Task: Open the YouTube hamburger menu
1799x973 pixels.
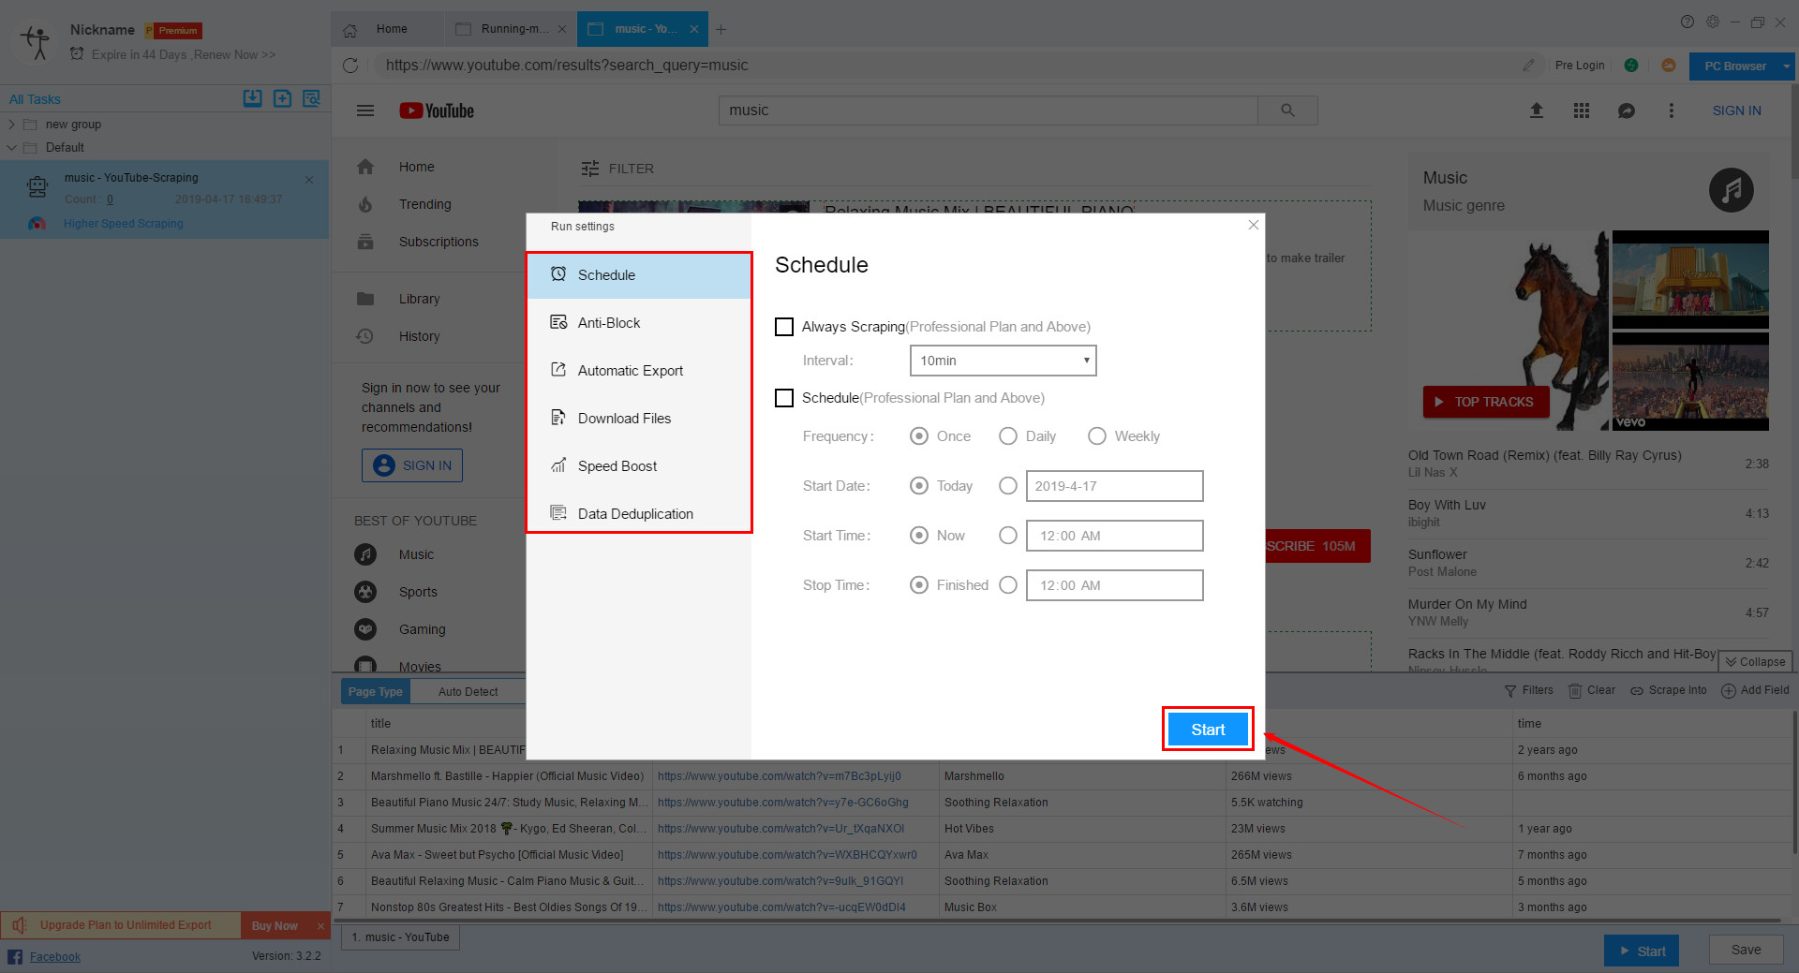Action: click(x=365, y=111)
